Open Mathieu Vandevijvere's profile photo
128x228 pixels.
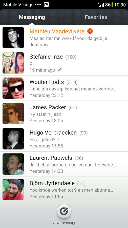tap(13, 37)
